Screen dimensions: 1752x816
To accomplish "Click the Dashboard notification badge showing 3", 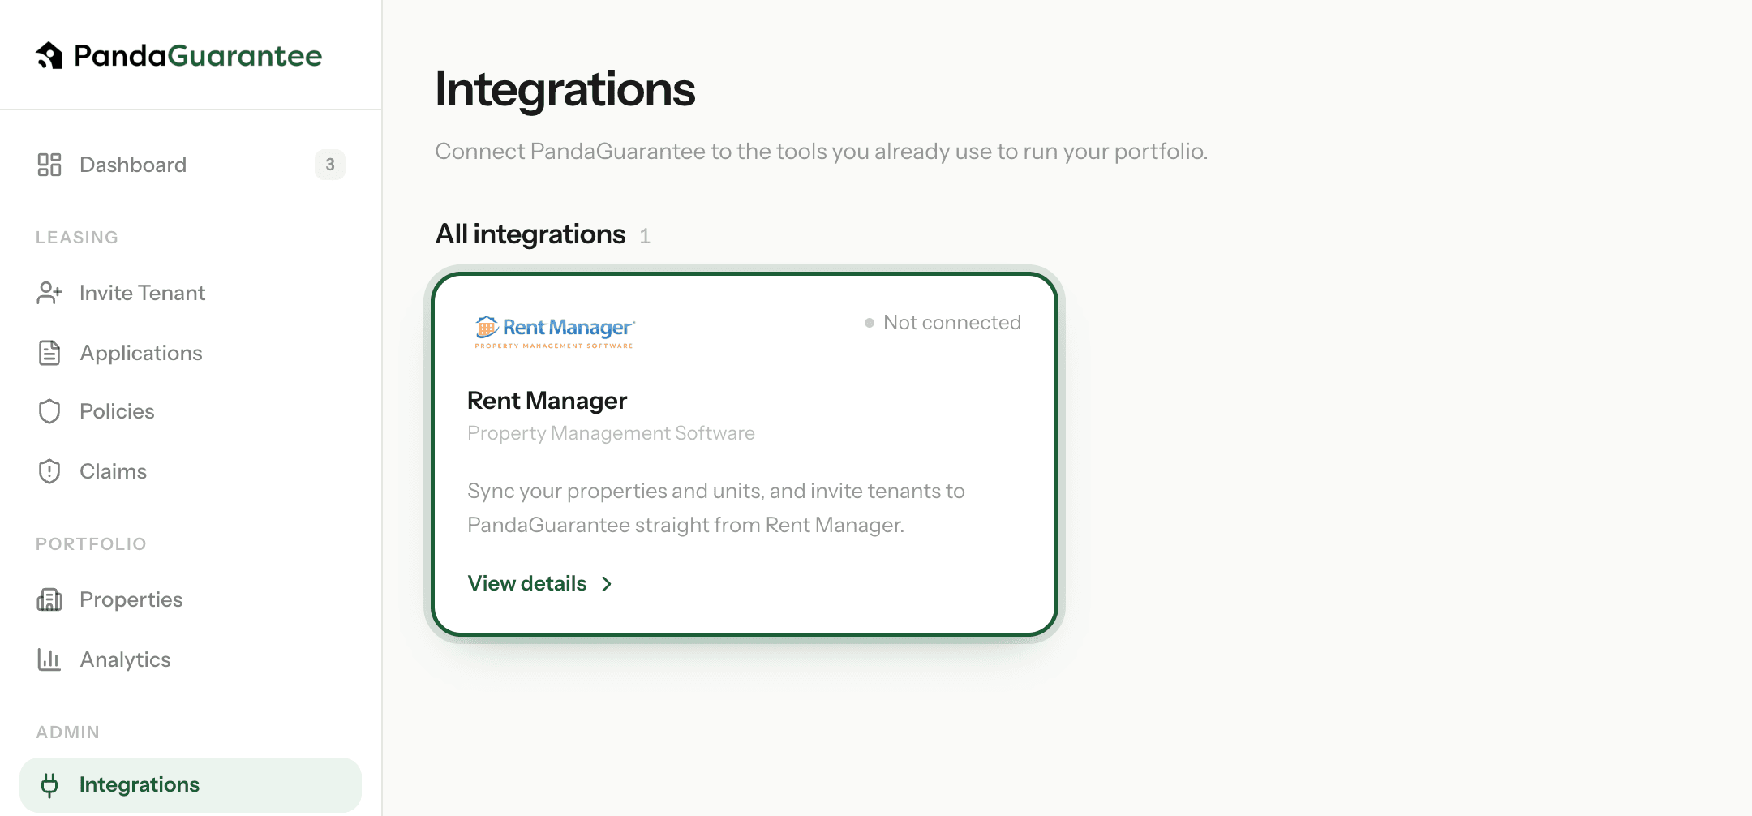I will pos(330,165).
